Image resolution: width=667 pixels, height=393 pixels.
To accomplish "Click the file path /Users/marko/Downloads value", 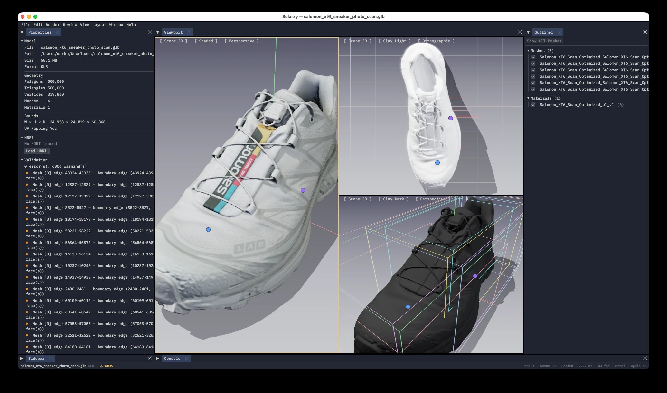I will [x=97, y=54].
